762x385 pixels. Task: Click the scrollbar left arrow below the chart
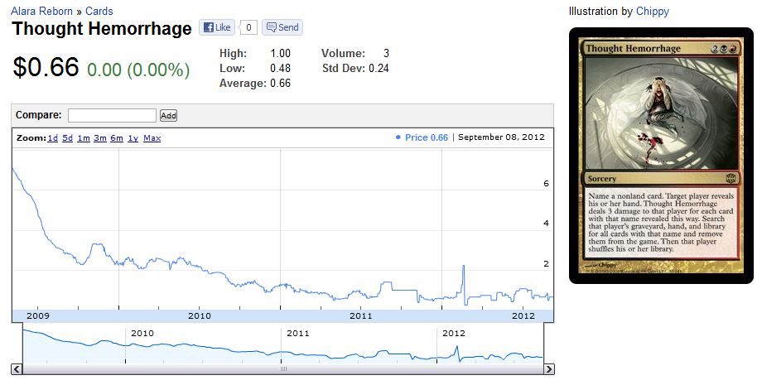tap(17, 369)
